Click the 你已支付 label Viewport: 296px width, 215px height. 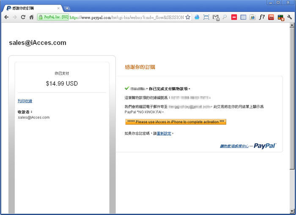(62, 73)
